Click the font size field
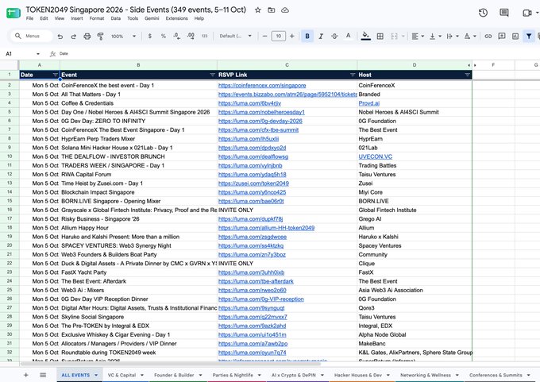 pos(278,37)
